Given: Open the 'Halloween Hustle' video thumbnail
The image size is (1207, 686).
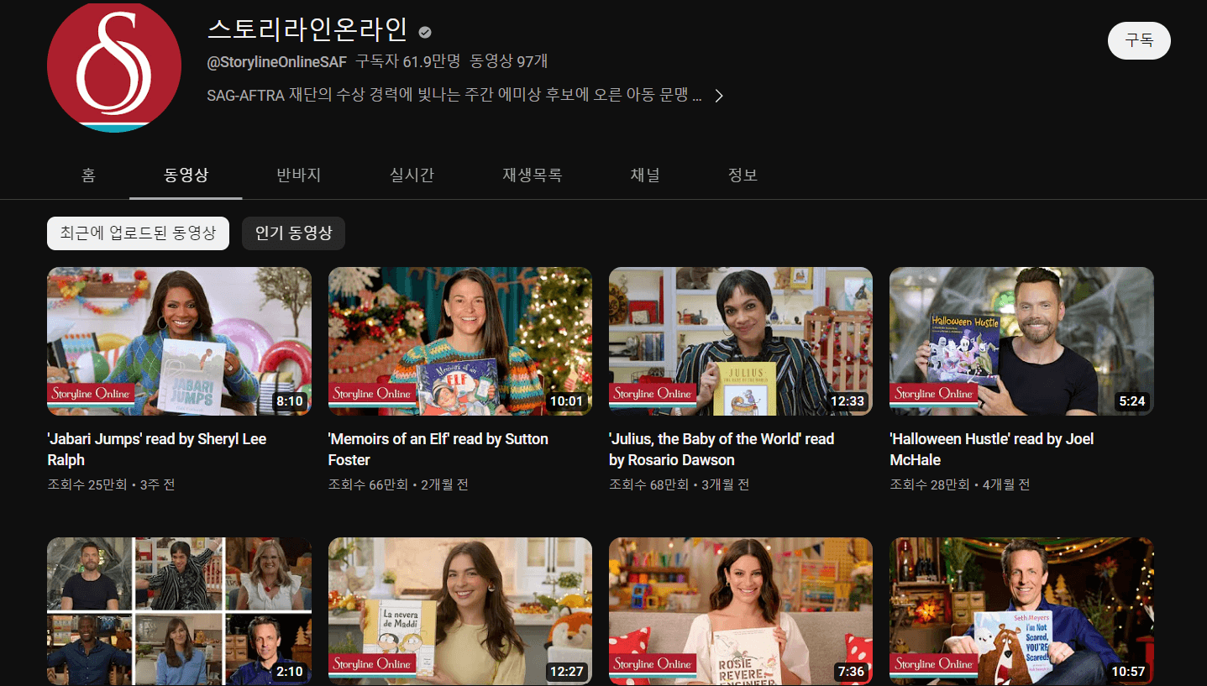Looking at the screenshot, I should pyautogui.click(x=1021, y=341).
